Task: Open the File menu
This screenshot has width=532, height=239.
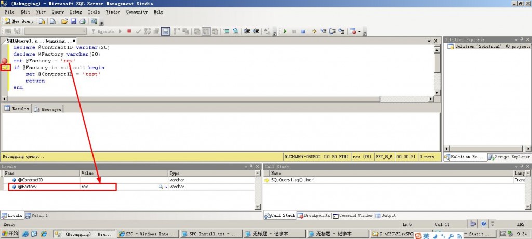Action: pos(9,12)
